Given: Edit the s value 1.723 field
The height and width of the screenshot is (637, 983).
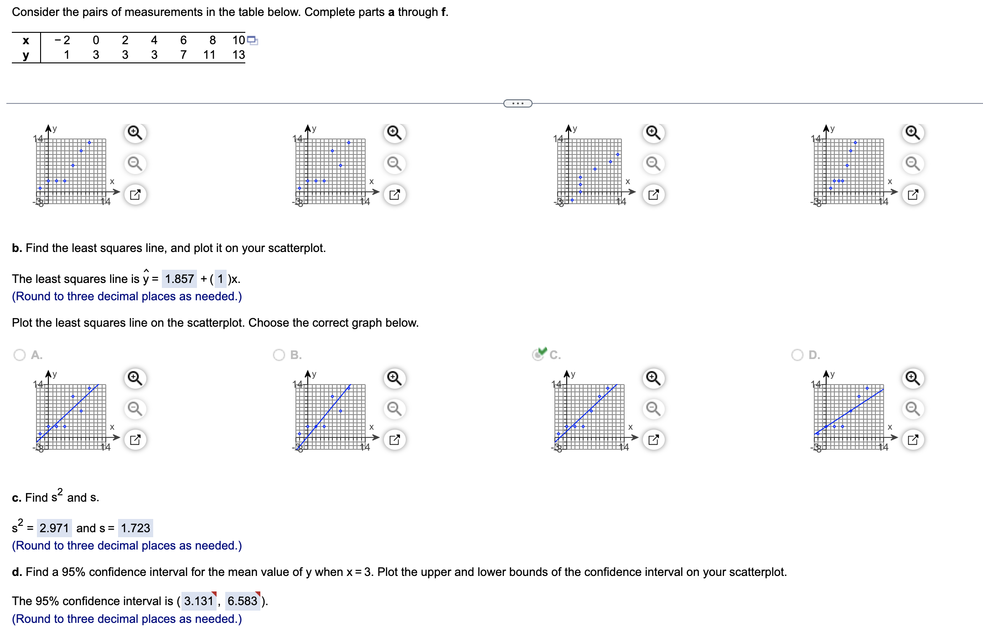Looking at the screenshot, I should pos(136,528).
